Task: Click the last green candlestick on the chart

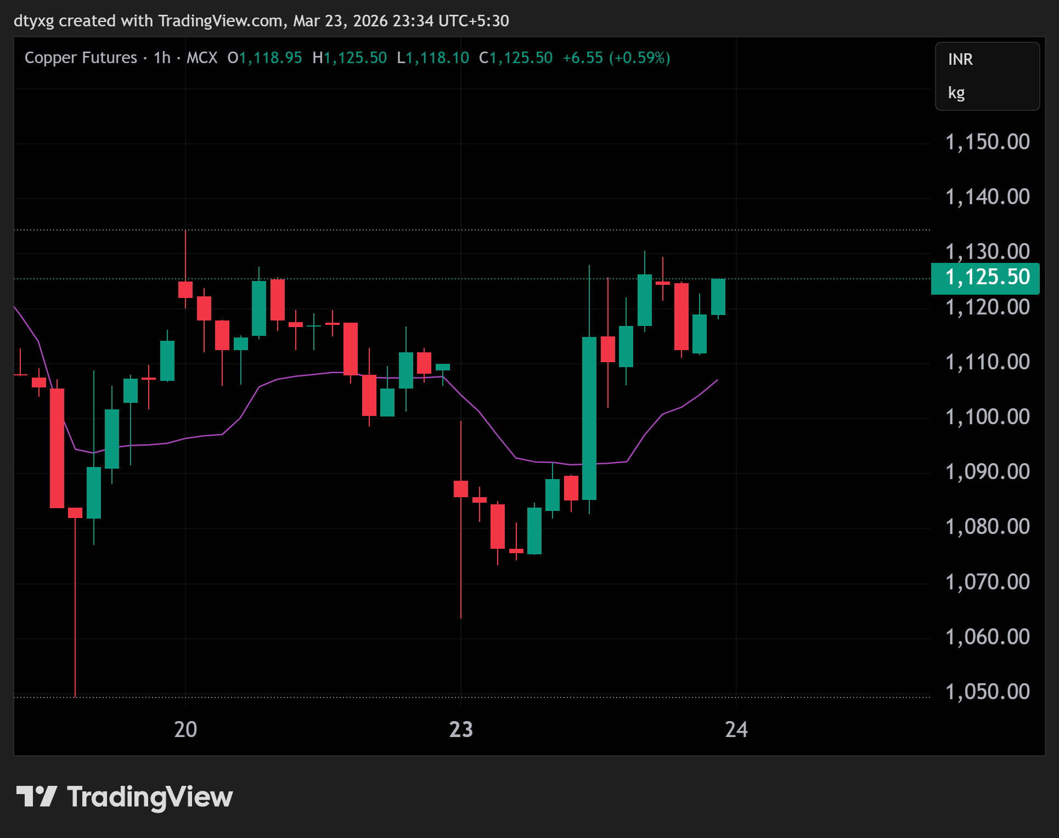Action: [x=718, y=297]
